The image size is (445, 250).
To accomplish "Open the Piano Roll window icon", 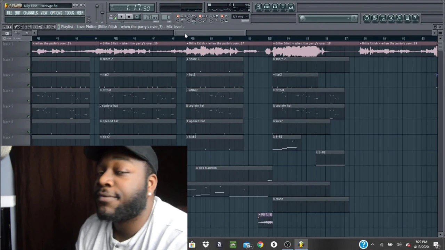I will click(x=275, y=7).
